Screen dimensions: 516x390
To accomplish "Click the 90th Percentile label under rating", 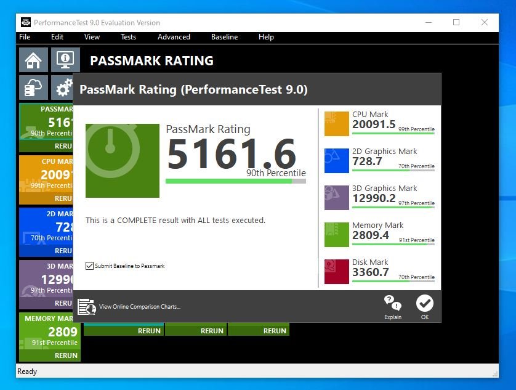I will point(276,173).
